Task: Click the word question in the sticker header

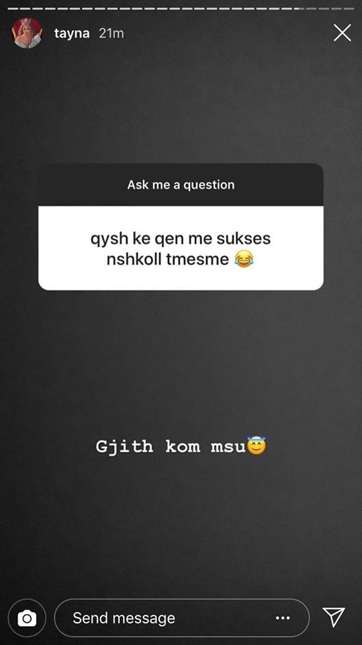Action: pyautogui.click(x=209, y=185)
